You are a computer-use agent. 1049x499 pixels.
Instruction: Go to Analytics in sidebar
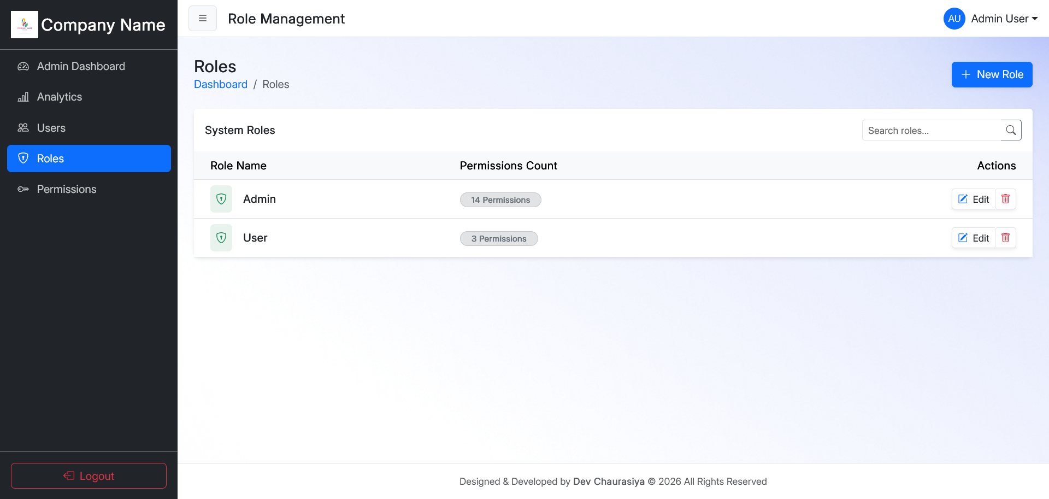point(60,97)
